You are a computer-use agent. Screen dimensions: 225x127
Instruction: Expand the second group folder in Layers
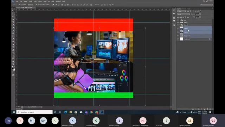[180, 23]
